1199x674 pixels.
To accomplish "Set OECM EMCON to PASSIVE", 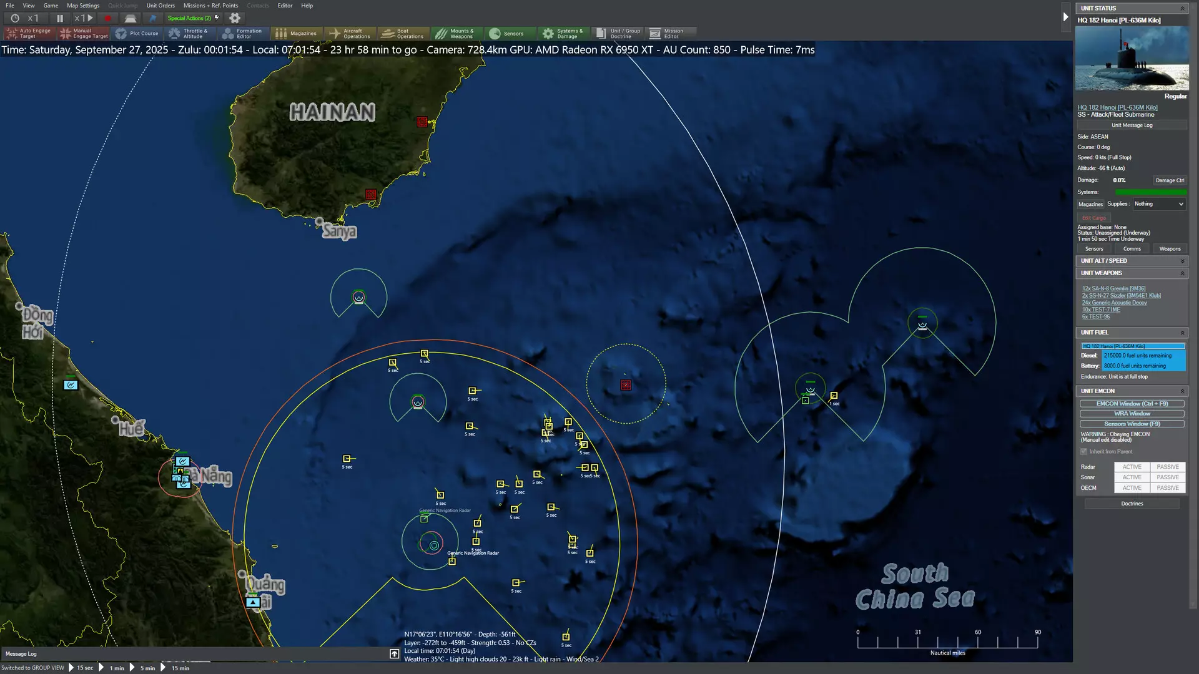I will 1168,488.
